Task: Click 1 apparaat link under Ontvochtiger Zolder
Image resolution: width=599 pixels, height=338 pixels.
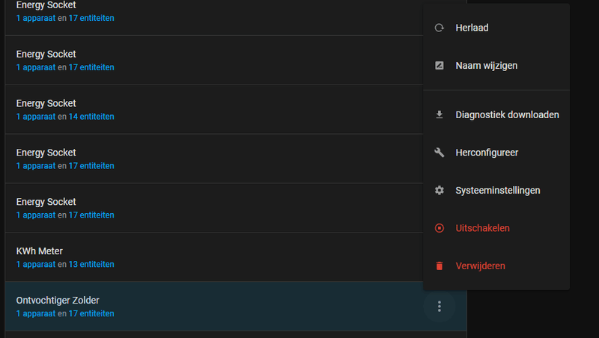Action: click(x=36, y=314)
